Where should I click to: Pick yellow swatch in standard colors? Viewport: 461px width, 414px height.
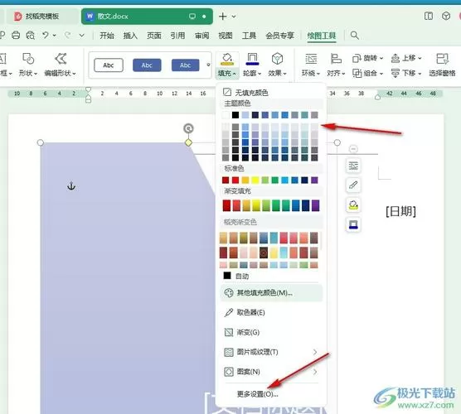pos(255,180)
